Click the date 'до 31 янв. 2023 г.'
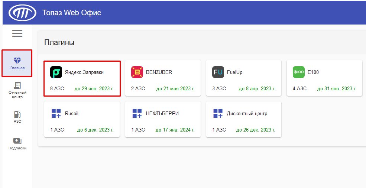The height and width of the screenshot is (188, 366). 337,89
